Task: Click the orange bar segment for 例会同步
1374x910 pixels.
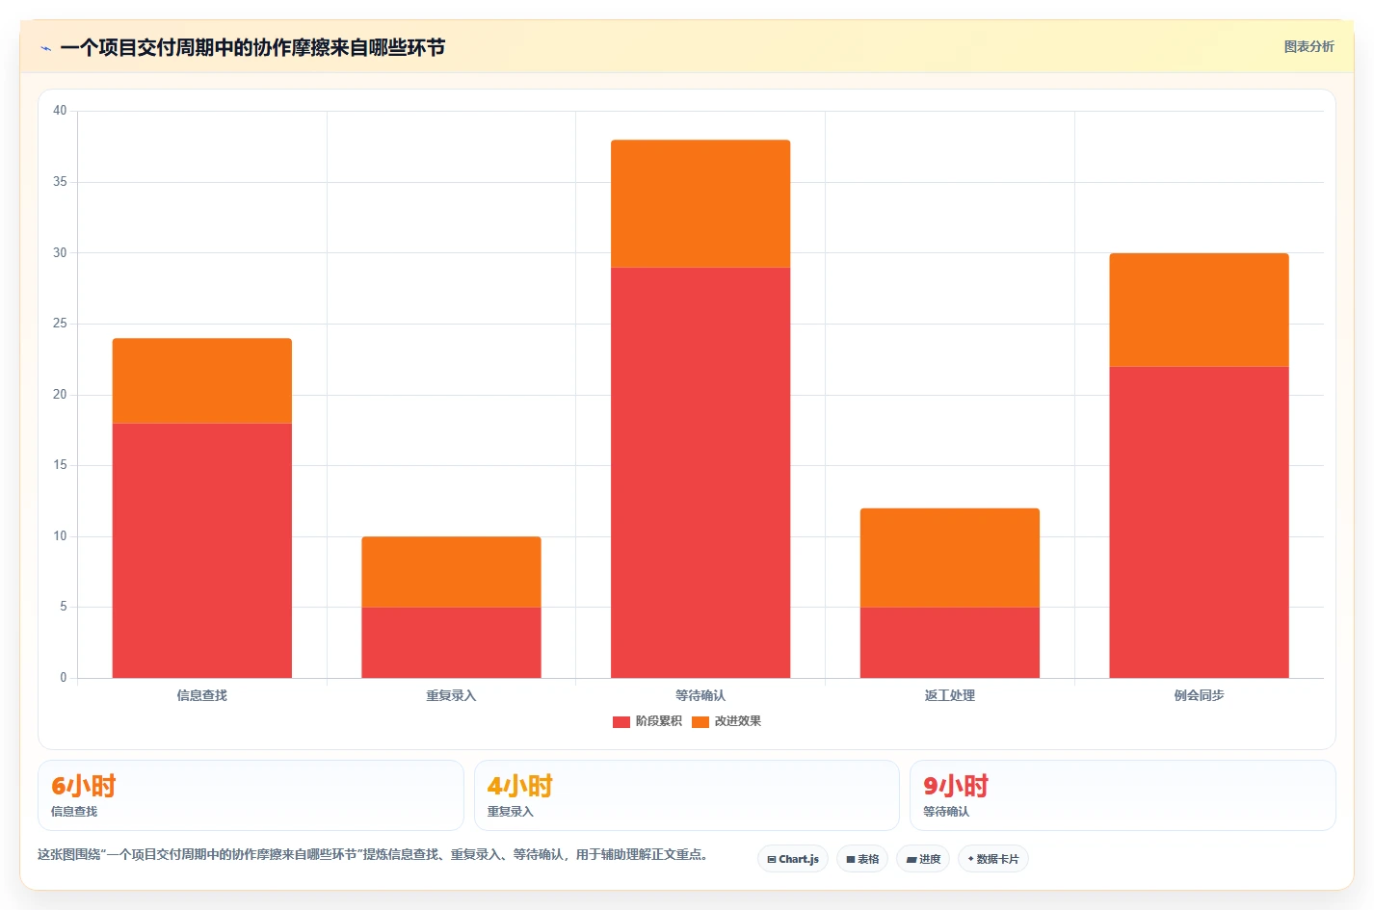Action: click(x=1199, y=310)
